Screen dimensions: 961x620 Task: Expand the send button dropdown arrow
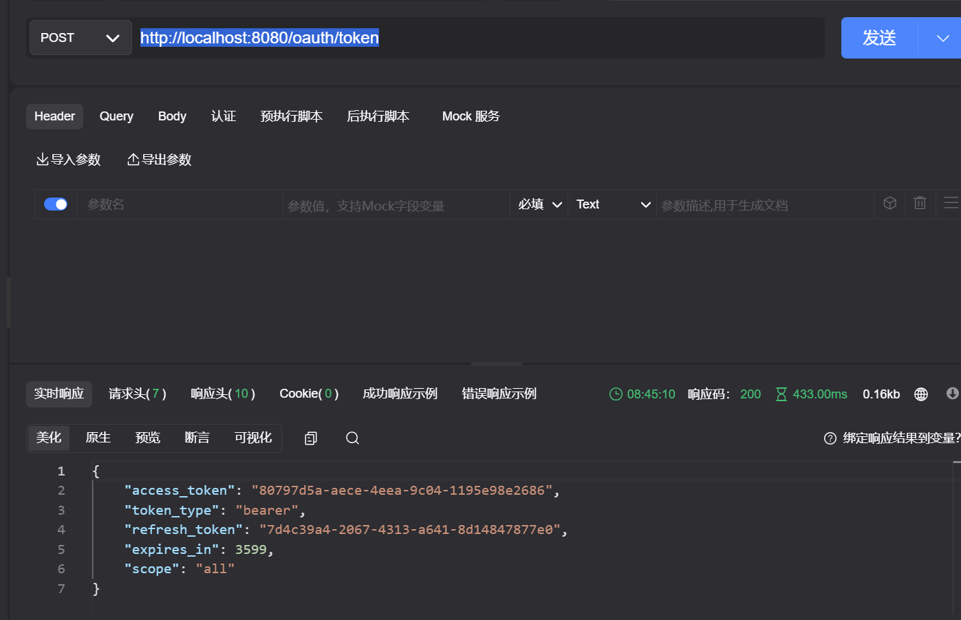click(x=942, y=38)
